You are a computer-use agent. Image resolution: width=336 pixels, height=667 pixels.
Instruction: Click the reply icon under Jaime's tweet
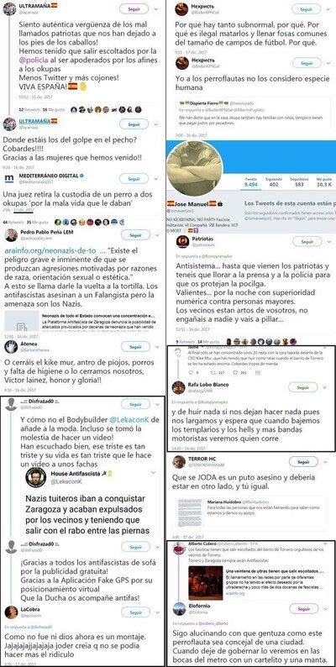192,373
